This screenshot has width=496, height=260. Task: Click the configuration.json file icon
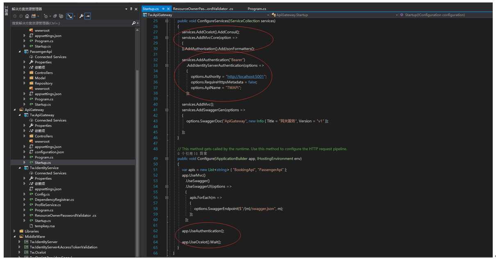point(31,152)
